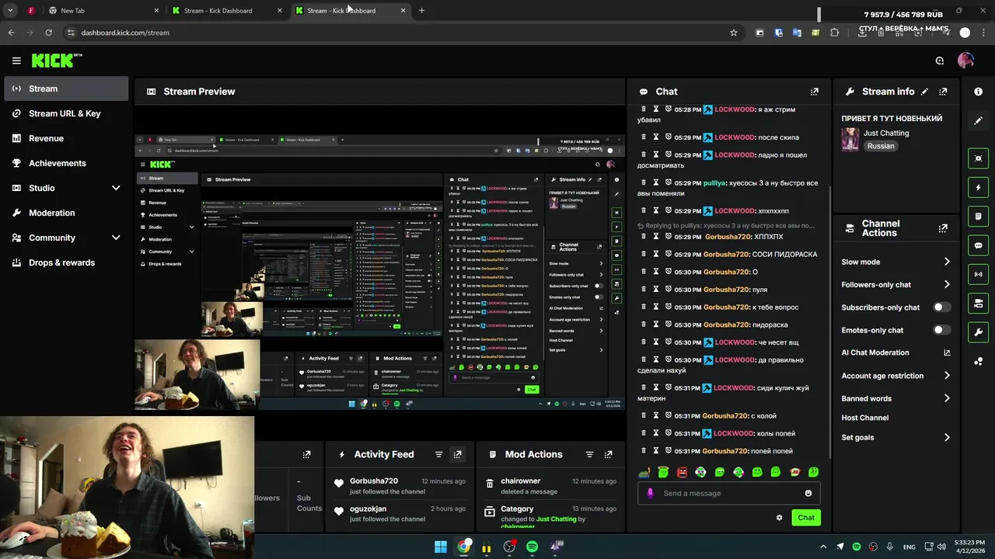This screenshot has width=995, height=559.
Task: Bookmark page with the star icon
Action: [x=733, y=33]
